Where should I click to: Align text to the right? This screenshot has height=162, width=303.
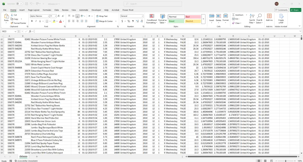coord(77,21)
